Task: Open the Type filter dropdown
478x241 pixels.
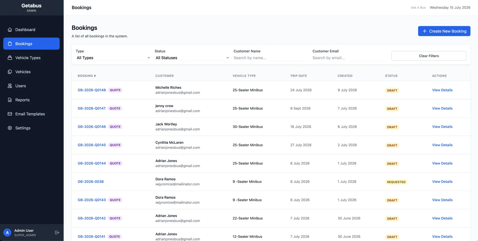Action: pyautogui.click(x=113, y=58)
